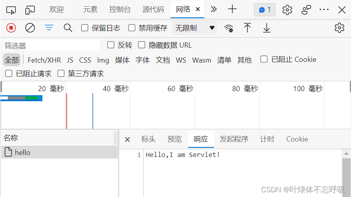Close the DevTools panel

click(342, 10)
